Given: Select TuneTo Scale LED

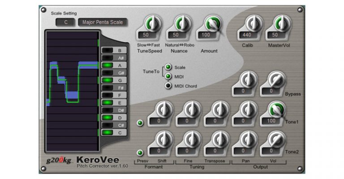Looking at the screenshot, I should [168, 67].
